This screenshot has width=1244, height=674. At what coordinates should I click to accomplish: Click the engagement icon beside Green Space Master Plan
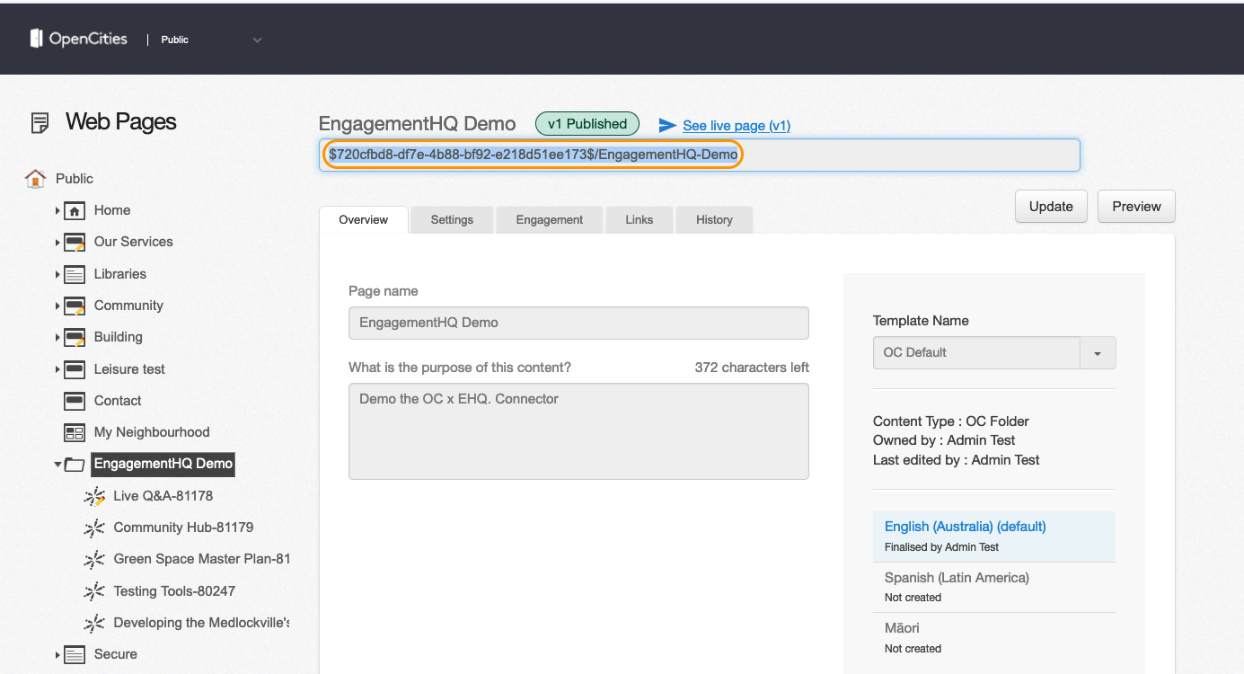pyautogui.click(x=94, y=559)
